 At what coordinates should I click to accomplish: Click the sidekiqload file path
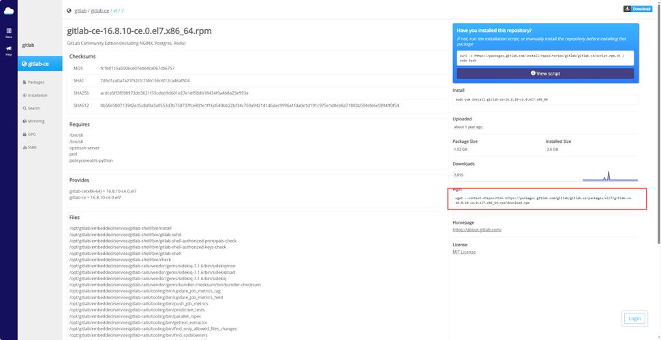(x=152, y=272)
